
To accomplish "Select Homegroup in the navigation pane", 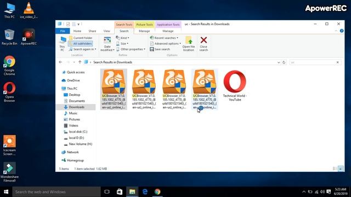I will (x=73, y=160).
